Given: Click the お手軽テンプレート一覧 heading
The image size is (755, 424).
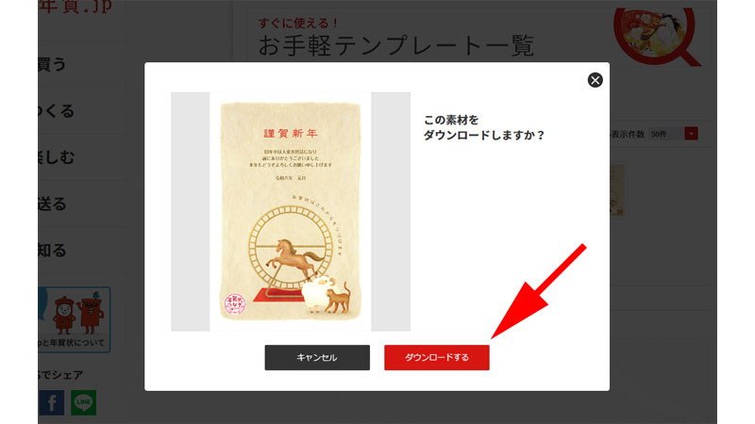Looking at the screenshot, I should 395,45.
